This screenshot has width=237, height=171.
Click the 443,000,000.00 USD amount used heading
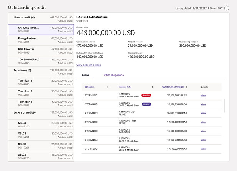point(106,33)
